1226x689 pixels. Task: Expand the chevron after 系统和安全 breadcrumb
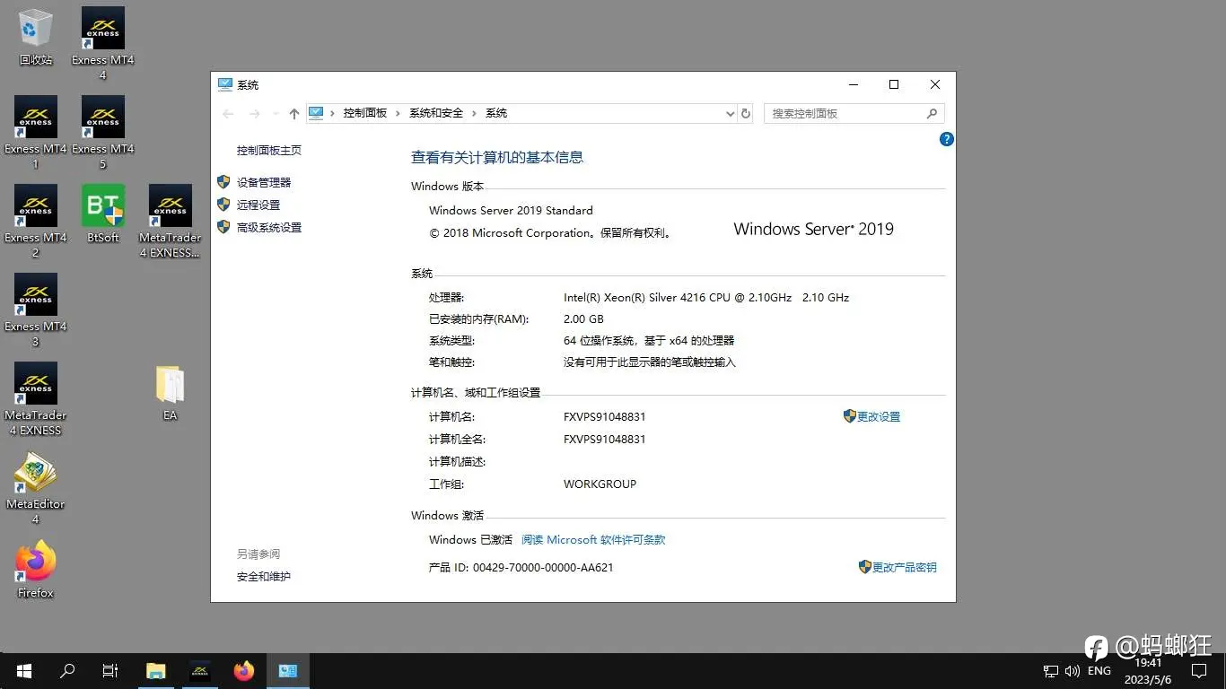pyautogui.click(x=475, y=113)
